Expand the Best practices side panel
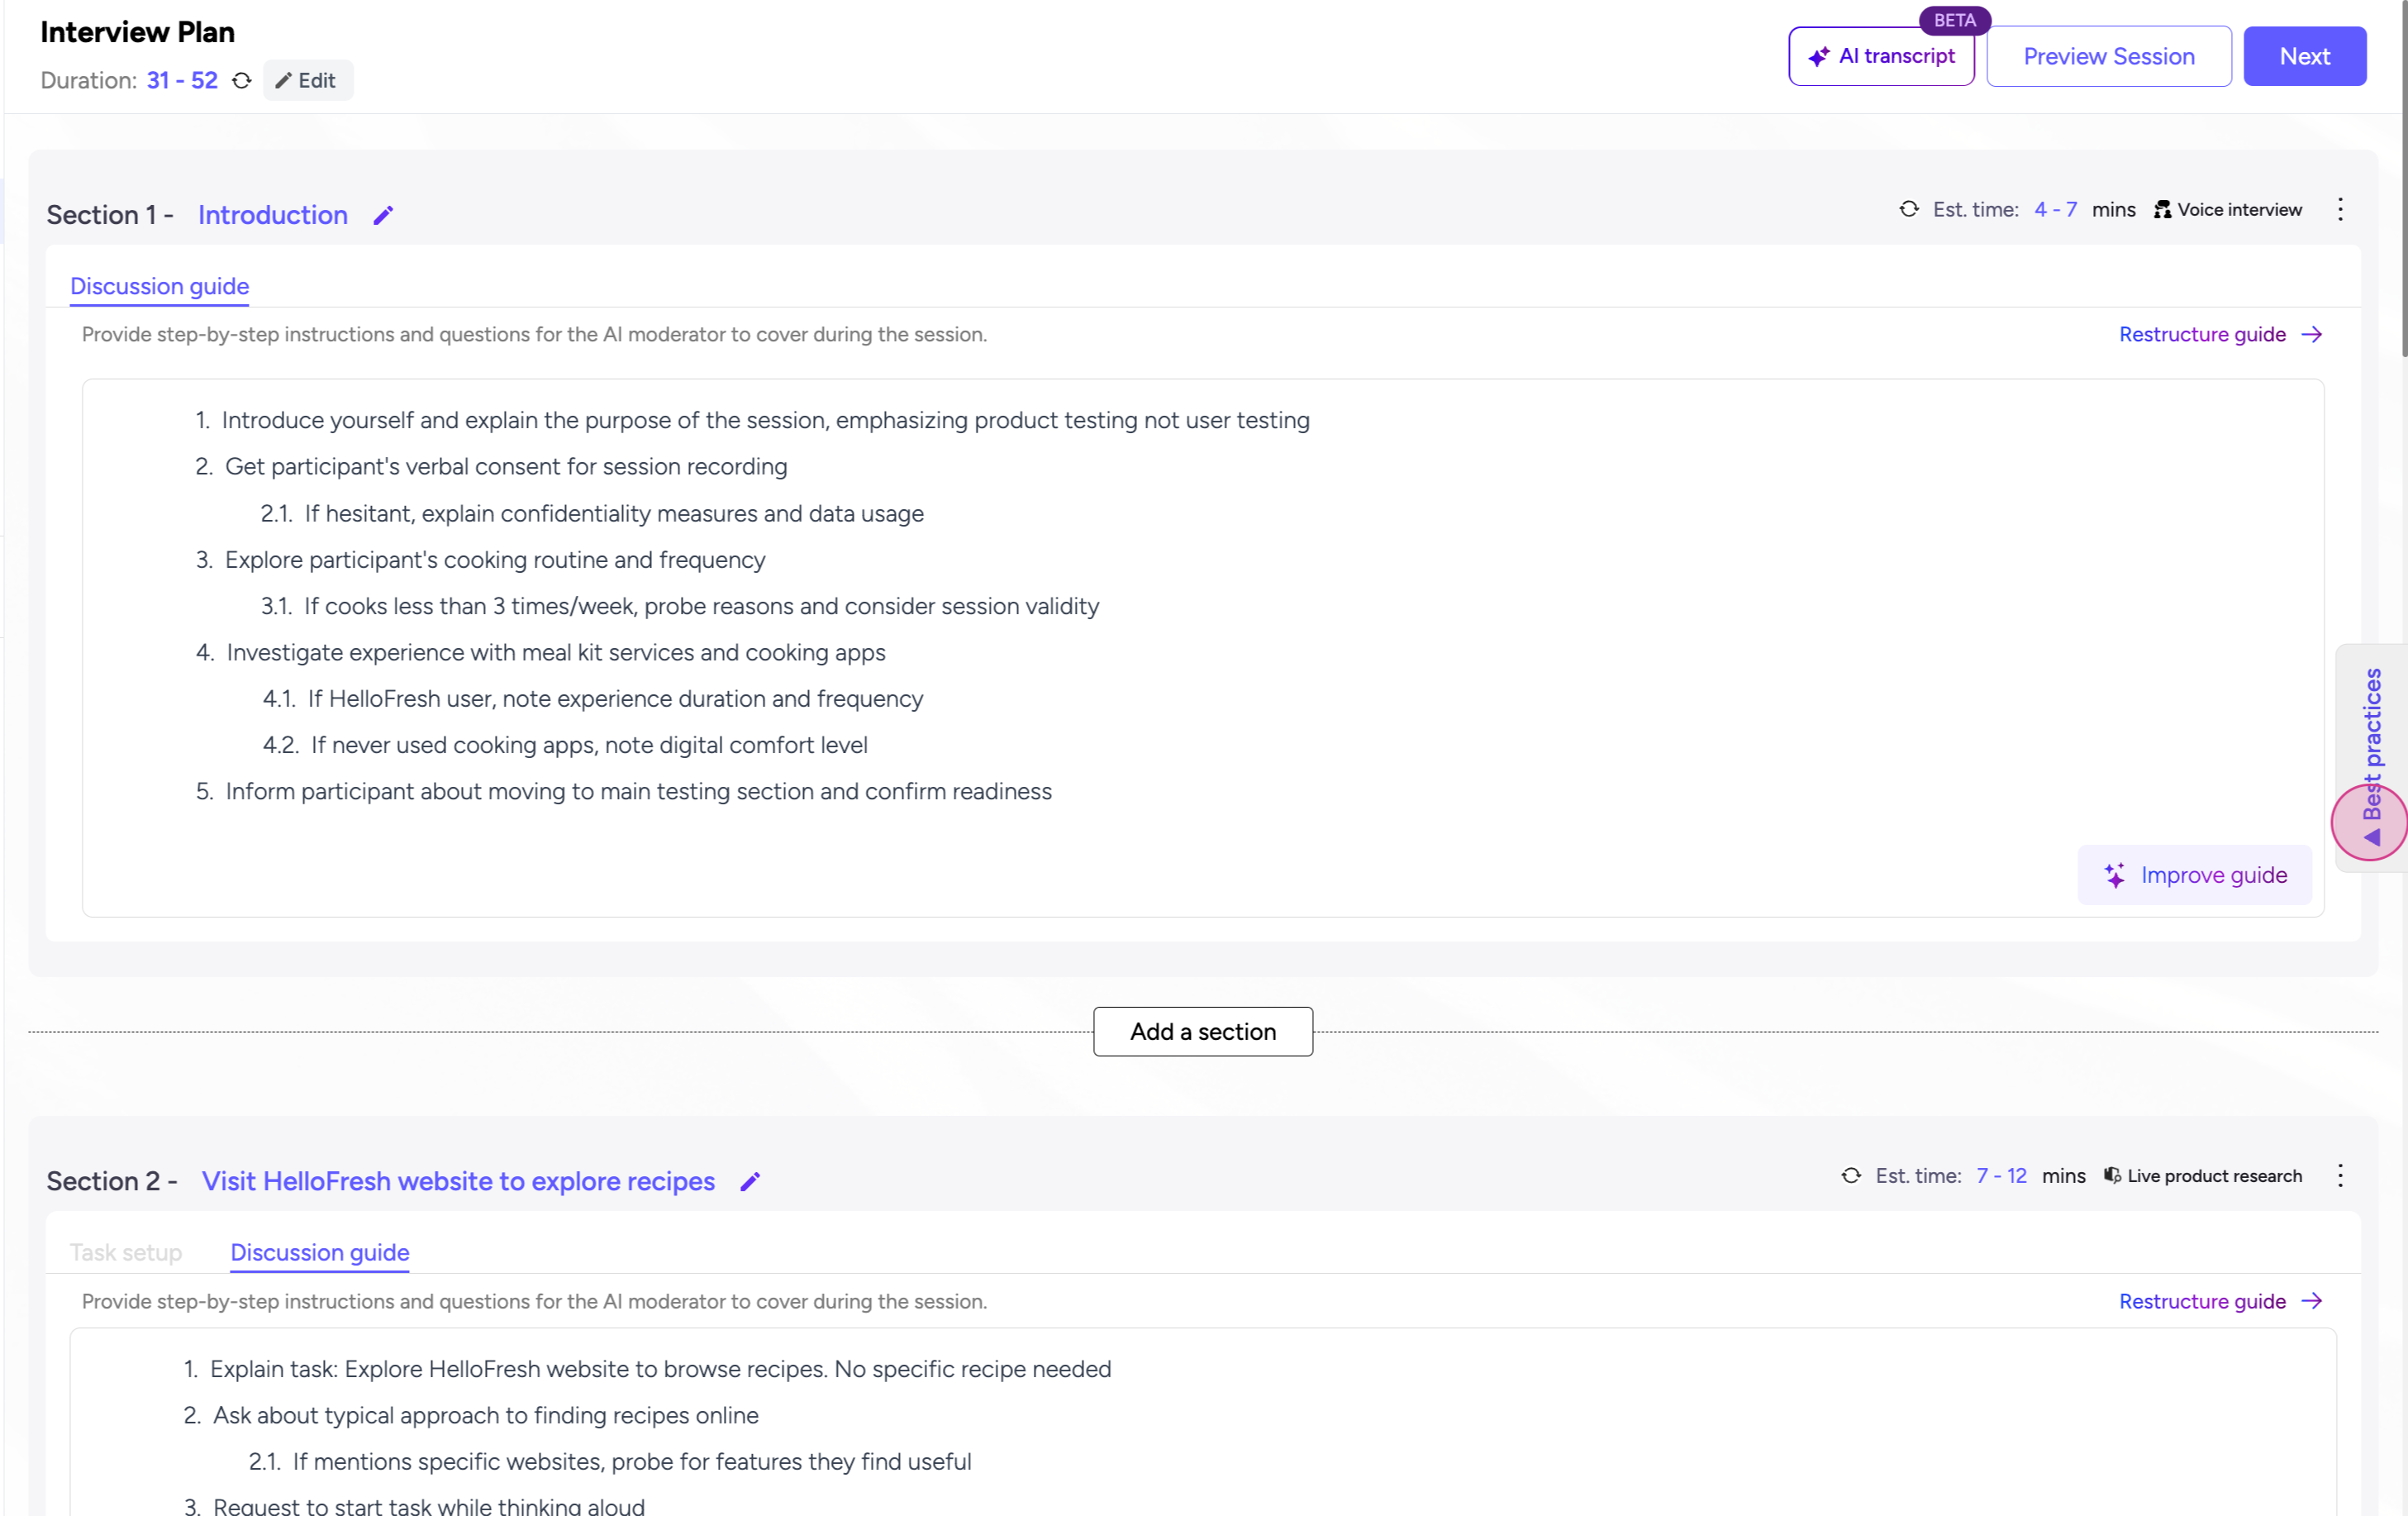The height and width of the screenshot is (1516, 2408). pos(2371,757)
